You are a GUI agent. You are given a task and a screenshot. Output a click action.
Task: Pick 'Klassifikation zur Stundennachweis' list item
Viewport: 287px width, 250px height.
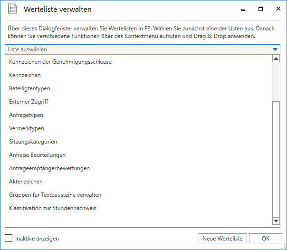[x=53, y=208]
